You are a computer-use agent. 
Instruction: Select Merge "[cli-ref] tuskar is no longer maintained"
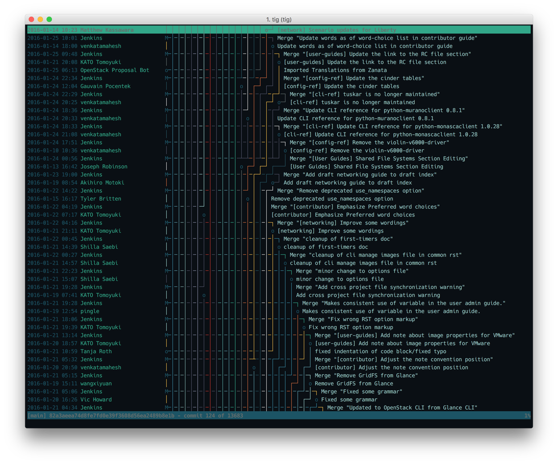click(x=365, y=94)
